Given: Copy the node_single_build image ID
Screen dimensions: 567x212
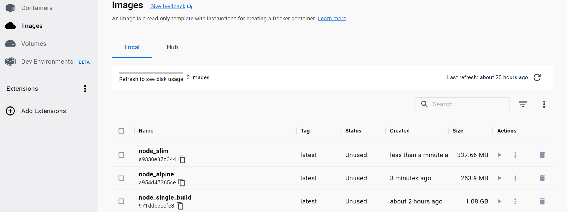Looking at the screenshot, I should pos(180,206).
